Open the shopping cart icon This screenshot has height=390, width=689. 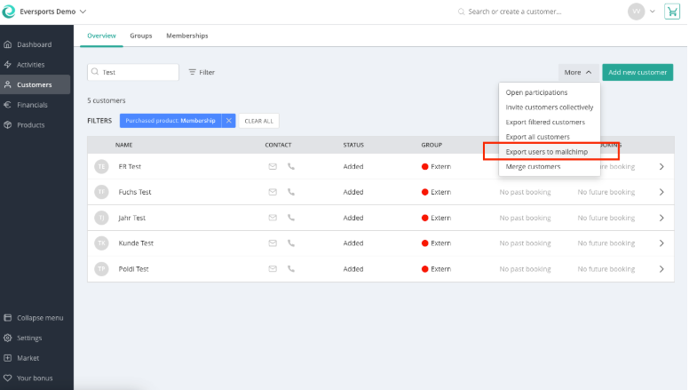(x=672, y=12)
